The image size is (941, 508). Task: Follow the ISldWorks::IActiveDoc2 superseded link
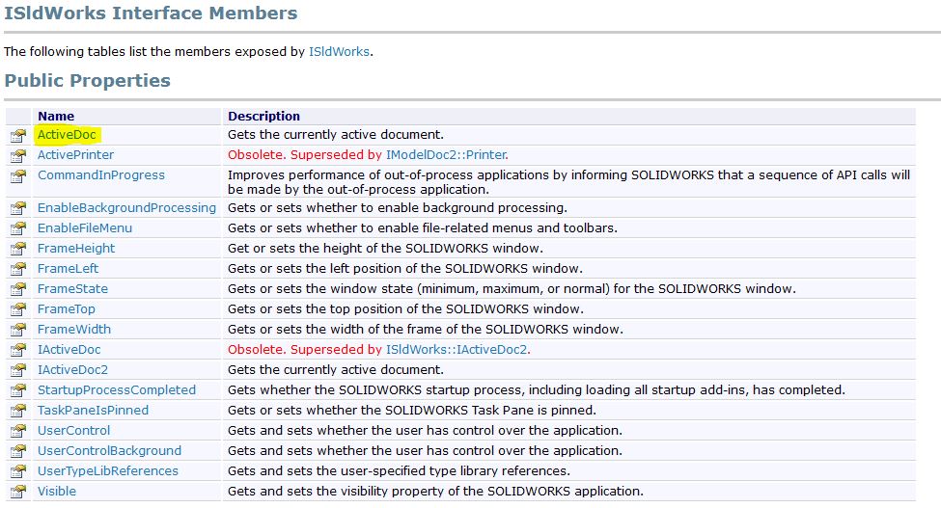tap(457, 349)
